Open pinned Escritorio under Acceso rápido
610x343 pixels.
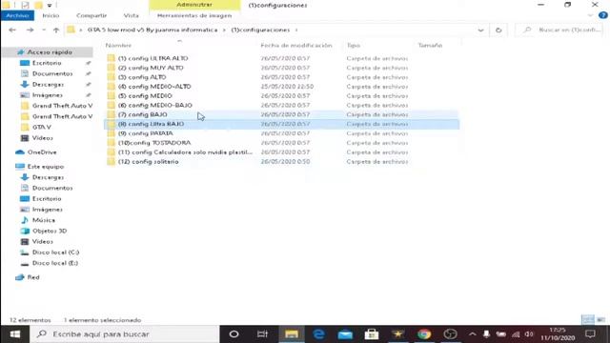[47, 63]
